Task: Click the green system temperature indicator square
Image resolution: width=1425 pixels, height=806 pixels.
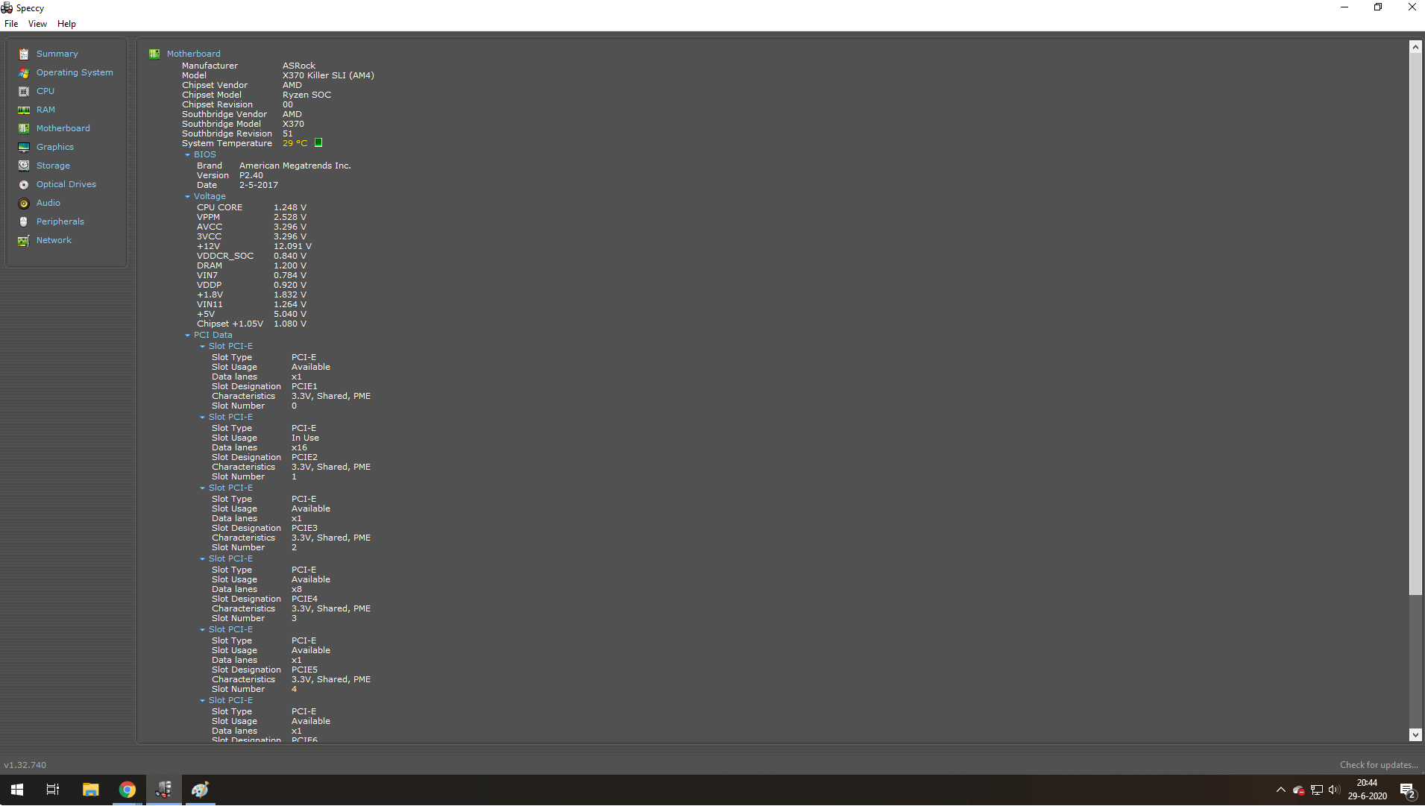Action: click(x=318, y=142)
